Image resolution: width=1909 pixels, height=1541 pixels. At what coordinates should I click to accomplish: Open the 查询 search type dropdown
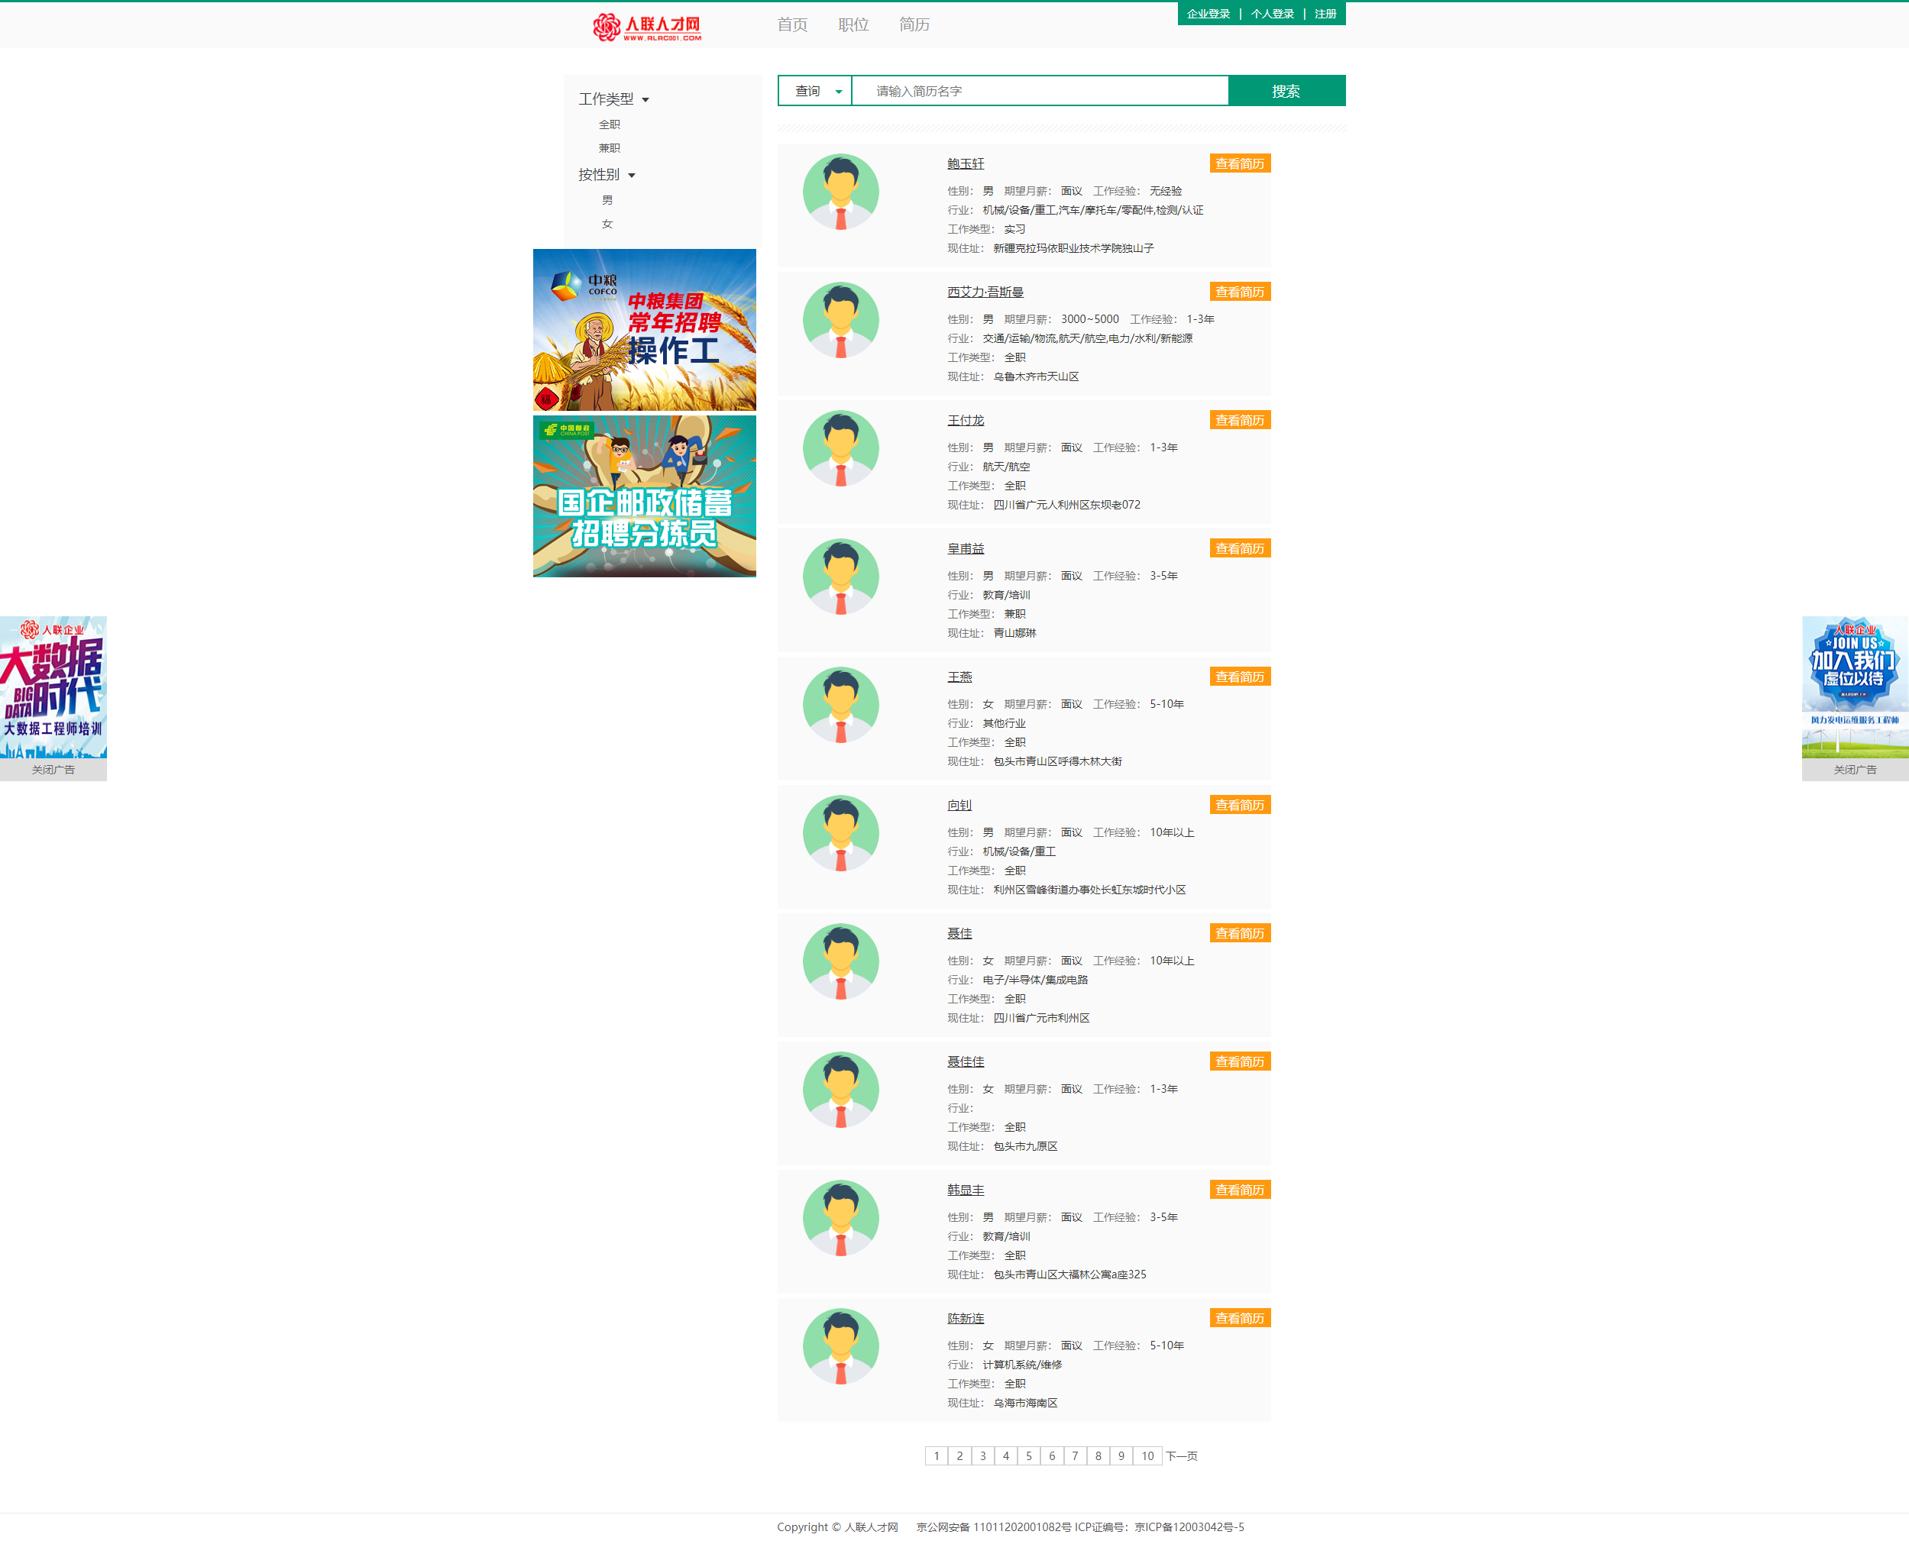click(x=815, y=91)
